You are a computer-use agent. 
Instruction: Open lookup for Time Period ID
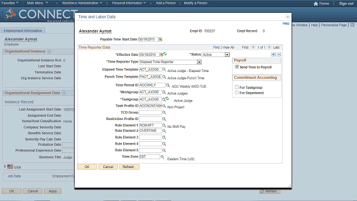tap(168, 85)
